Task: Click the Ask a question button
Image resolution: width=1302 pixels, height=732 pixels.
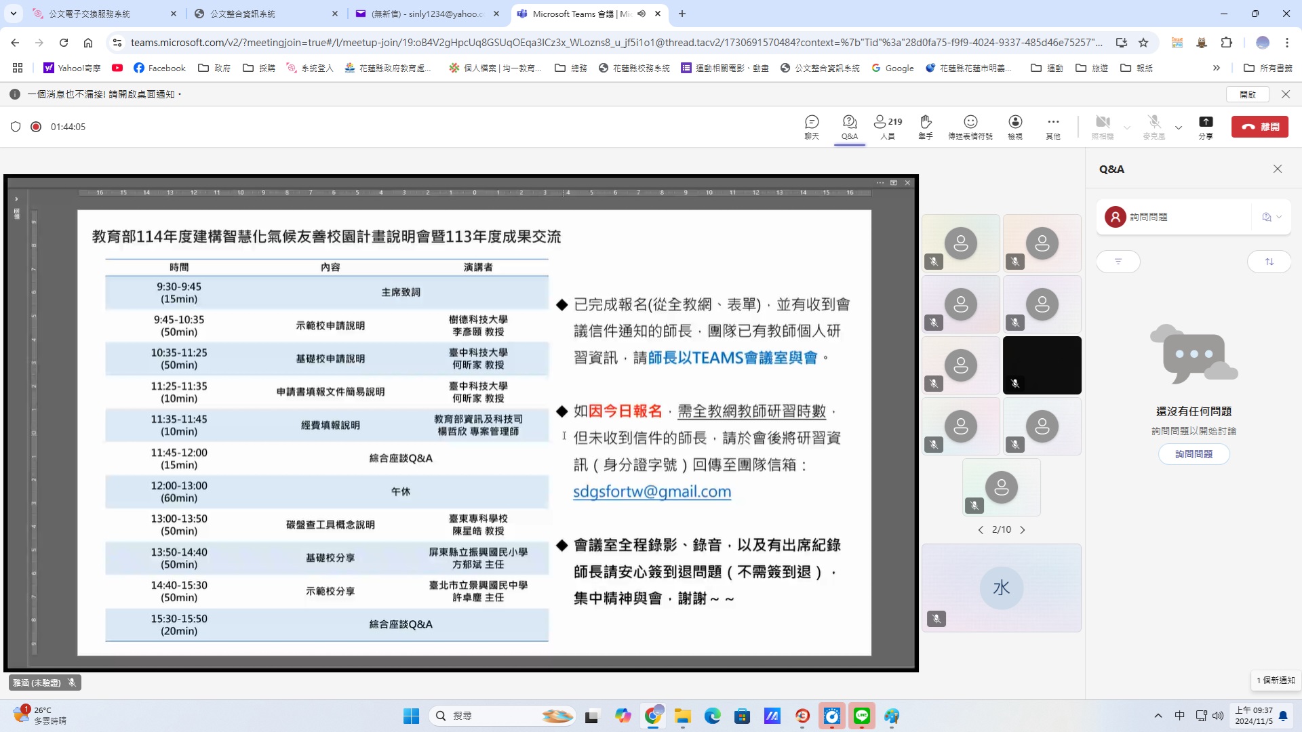Action: click(x=1193, y=454)
